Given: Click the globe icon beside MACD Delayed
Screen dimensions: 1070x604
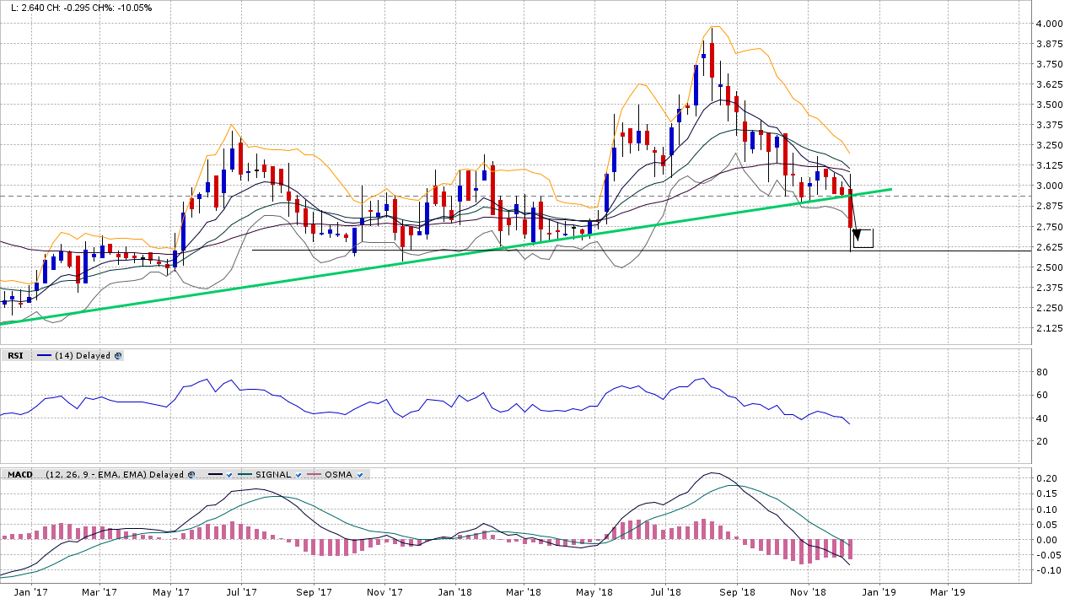Looking at the screenshot, I should [191, 475].
